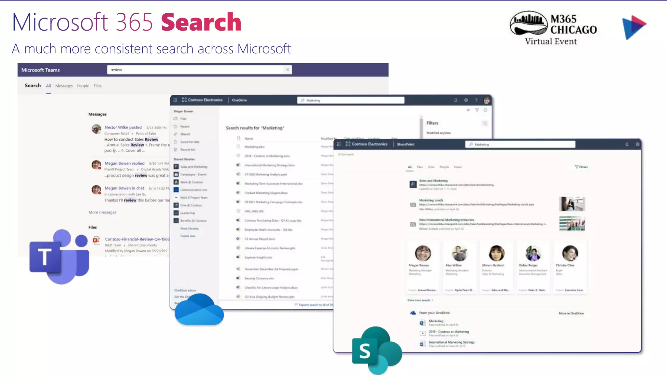Open Christie Cline people card
This screenshot has height=375, width=667.
point(570,268)
